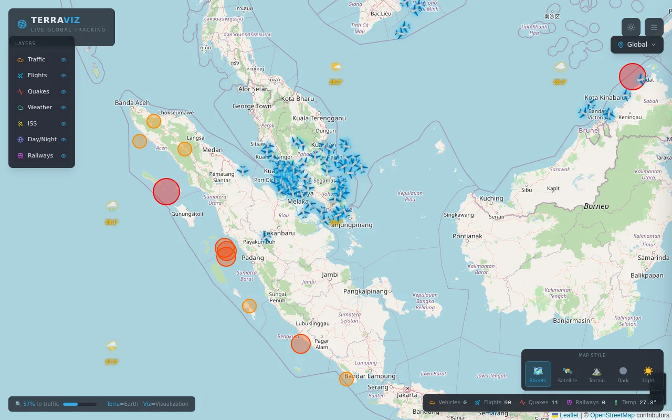Viewport: 672px width, 420px height.
Task: Click the Quakes pulse icon in Layers
Action: click(20, 92)
